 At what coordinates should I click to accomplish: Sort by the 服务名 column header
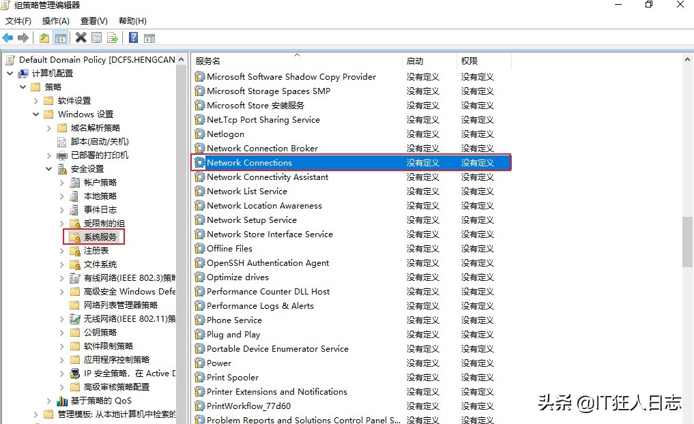207,61
